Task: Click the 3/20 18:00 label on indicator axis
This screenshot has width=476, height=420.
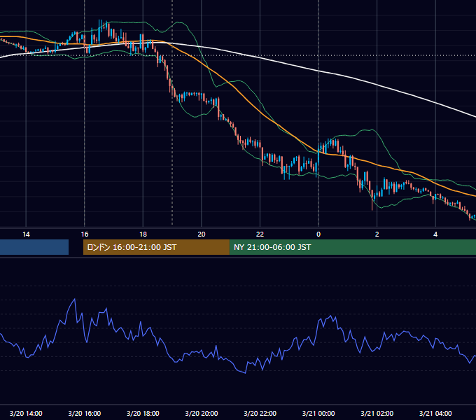Action: click(143, 413)
